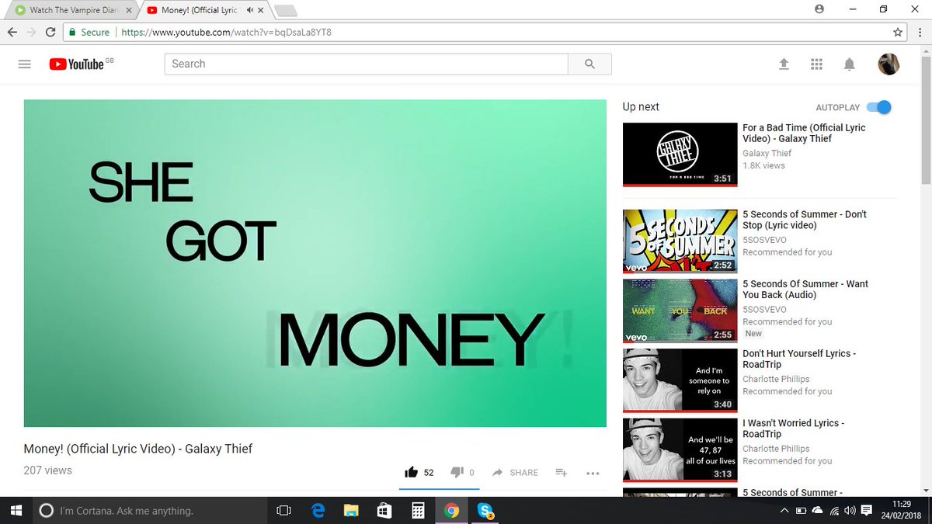Open the Chrome customize menu

(919, 32)
